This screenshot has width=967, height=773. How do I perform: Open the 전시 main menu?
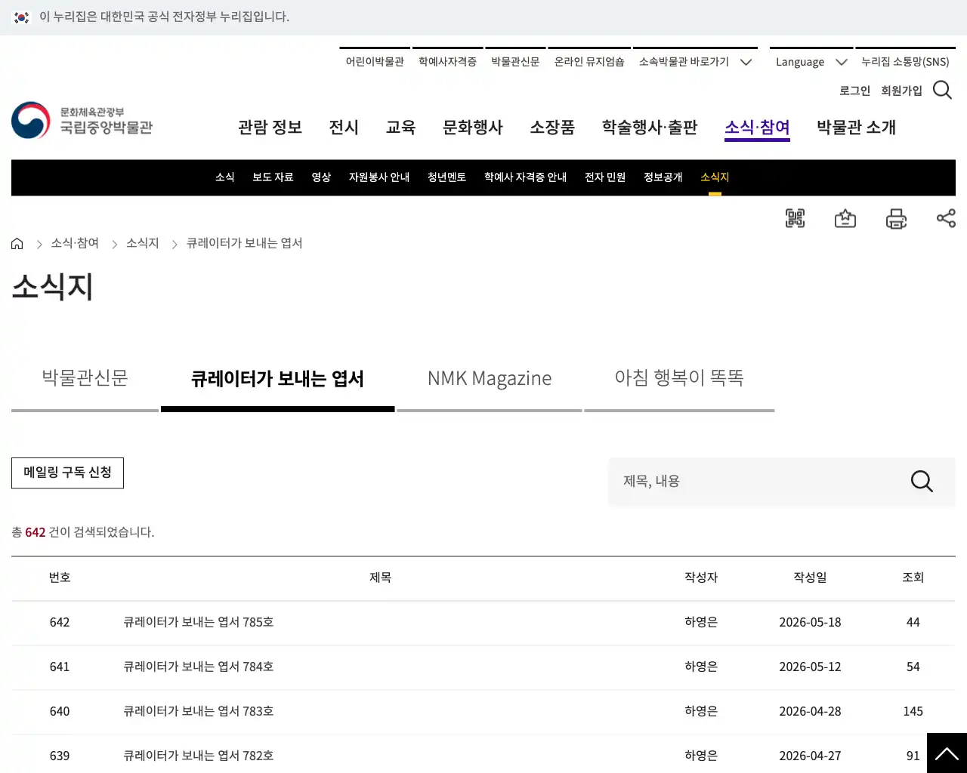344,128
